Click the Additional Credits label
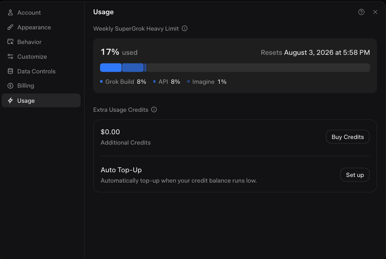Screen dimensions: 386x259 (x=126, y=143)
